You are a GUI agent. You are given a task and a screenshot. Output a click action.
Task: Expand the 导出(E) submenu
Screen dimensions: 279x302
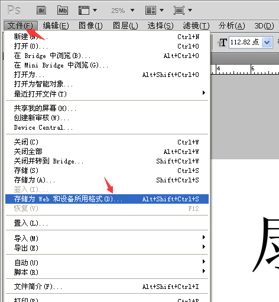pyautogui.click(x=107, y=248)
